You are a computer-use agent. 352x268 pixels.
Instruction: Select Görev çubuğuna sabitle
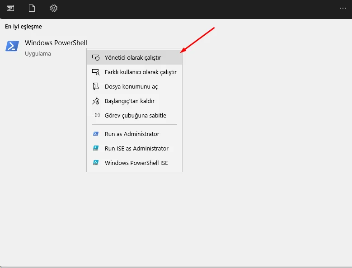point(134,115)
